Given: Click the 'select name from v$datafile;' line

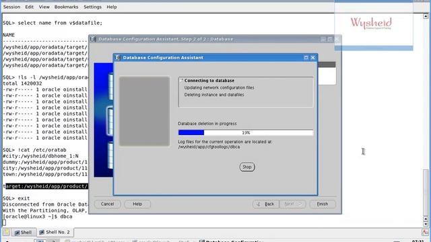Looking at the screenshot, I should (x=53, y=23).
